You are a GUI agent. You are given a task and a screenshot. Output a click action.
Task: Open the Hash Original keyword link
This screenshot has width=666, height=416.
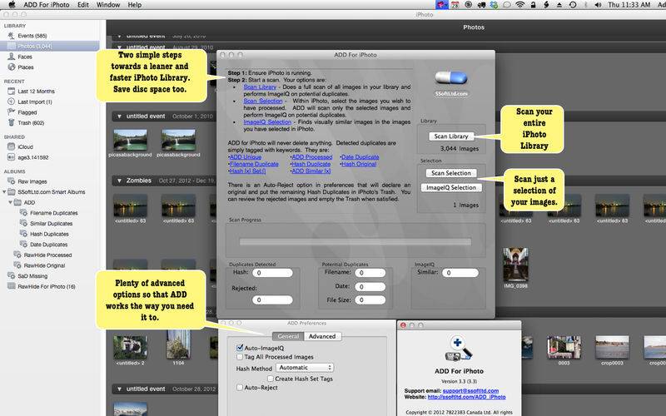359,164
